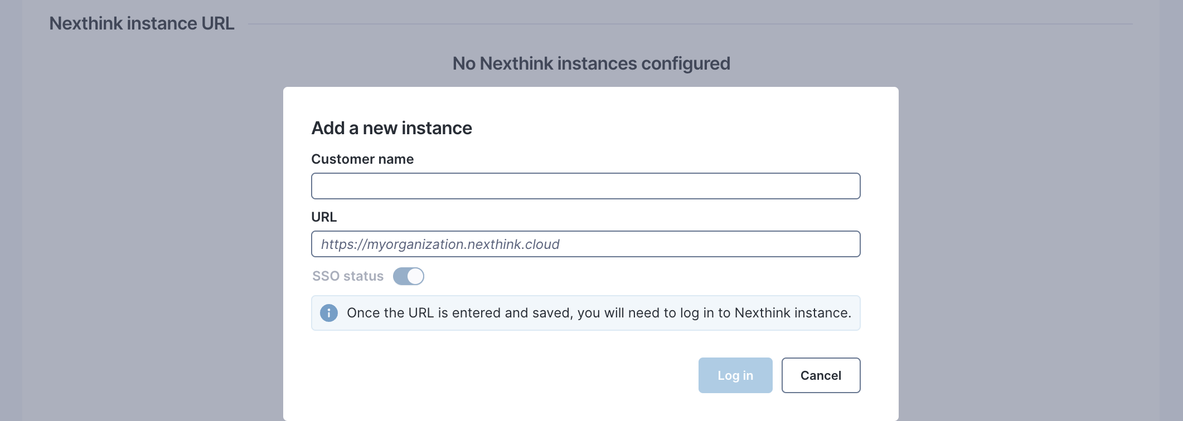Click the "URL" label above the field
The height and width of the screenshot is (421, 1183).
coord(324,217)
